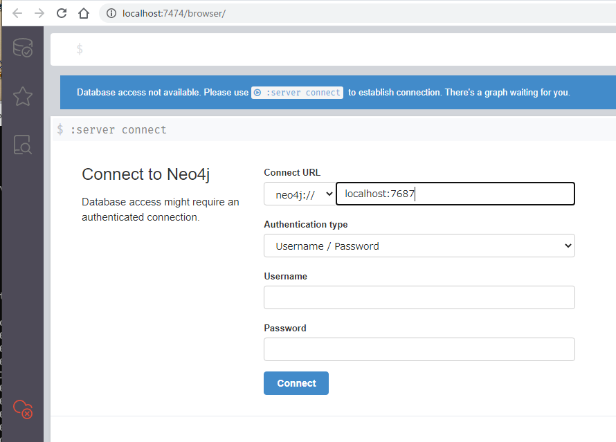This screenshot has height=442, width=616.
Task: Reload the page with refresh icon
Action: pyautogui.click(x=62, y=13)
